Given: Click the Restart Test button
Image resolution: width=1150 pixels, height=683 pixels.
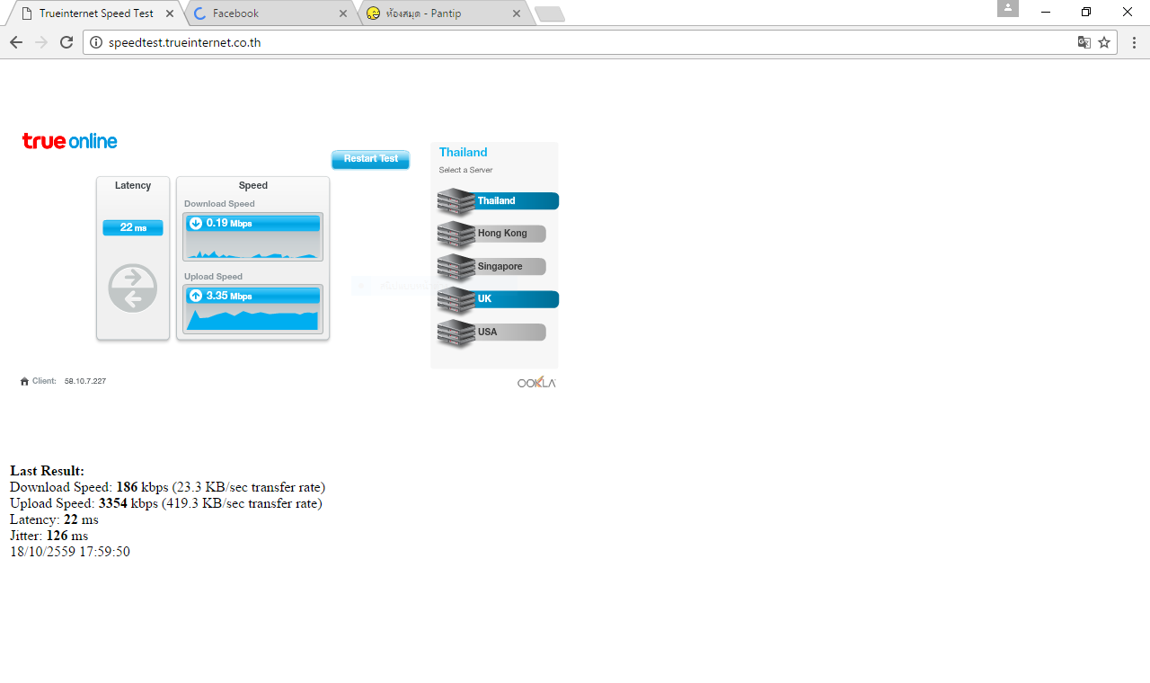Looking at the screenshot, I should (x=370, y=159).
